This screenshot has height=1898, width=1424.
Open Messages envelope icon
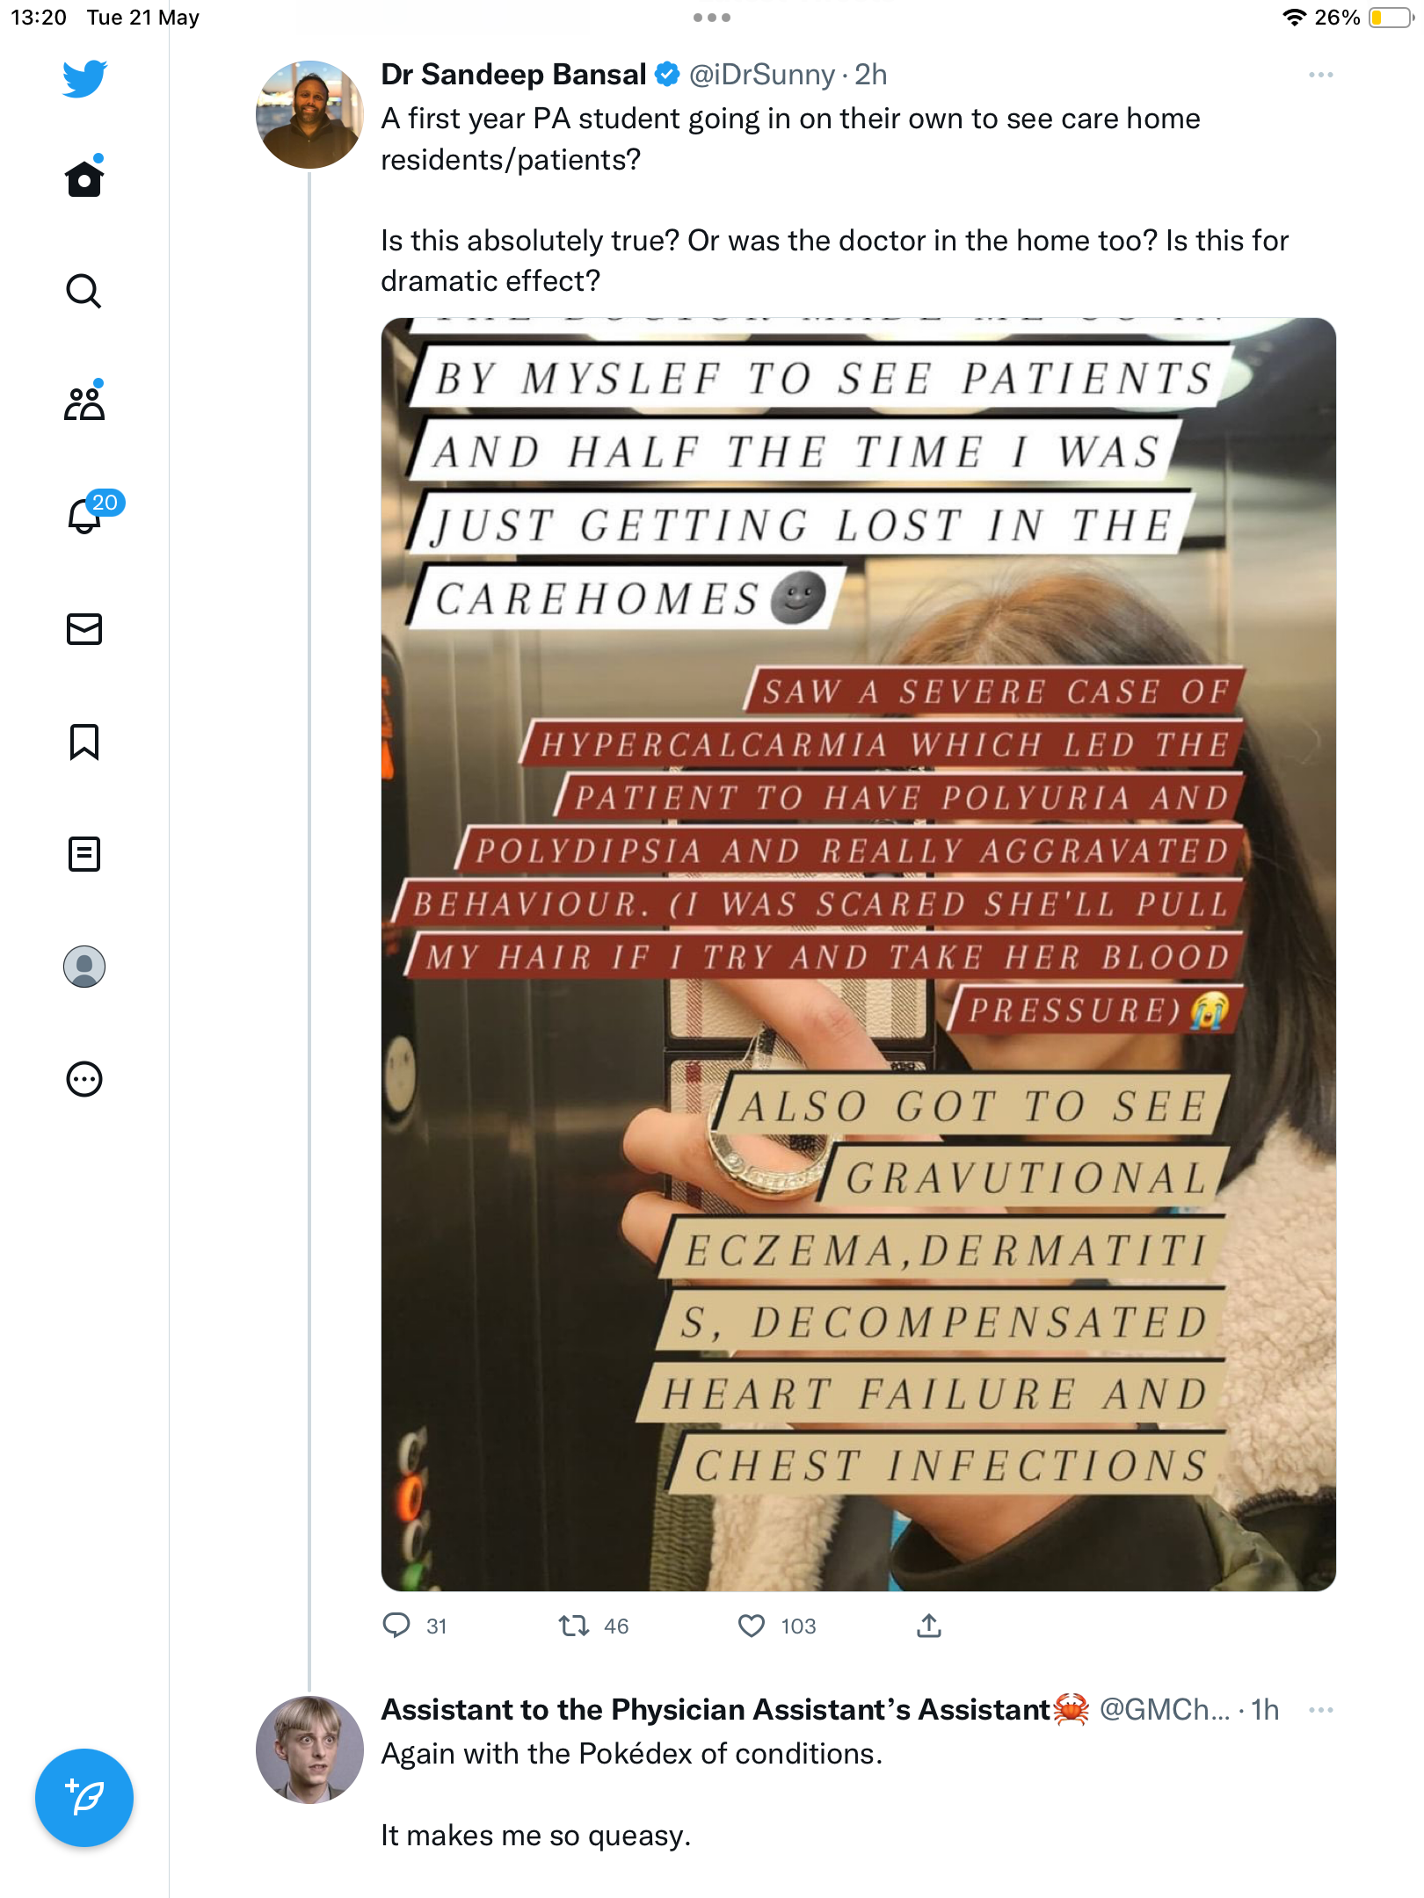84,629
